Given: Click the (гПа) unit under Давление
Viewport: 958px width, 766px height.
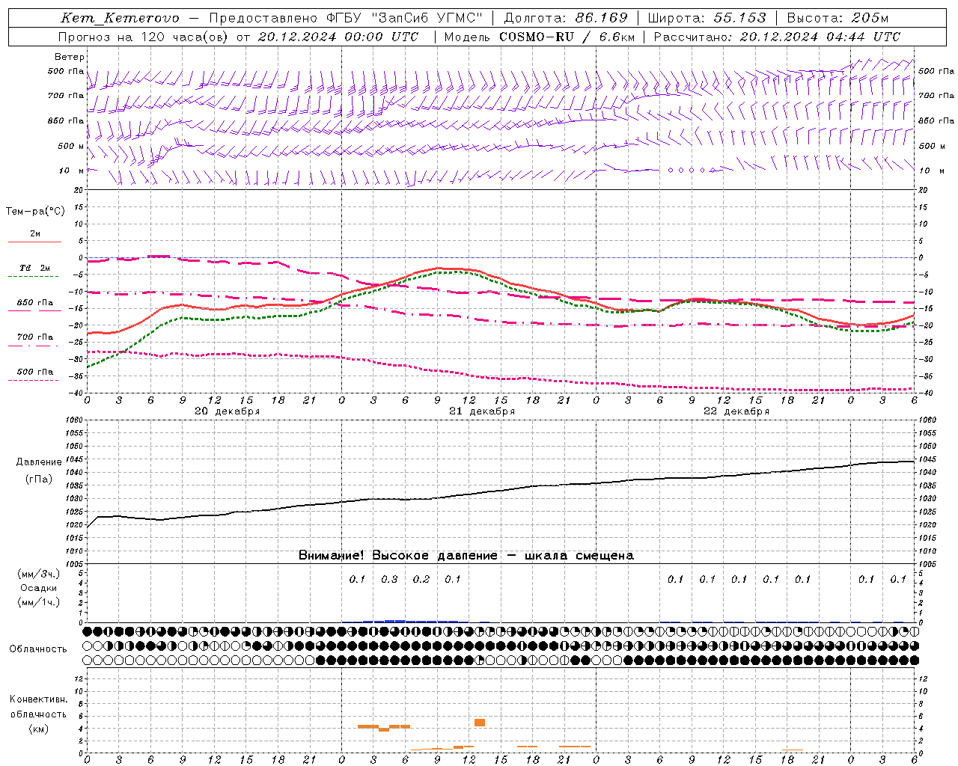Looking at the screenshot, I should click(39, 479).
